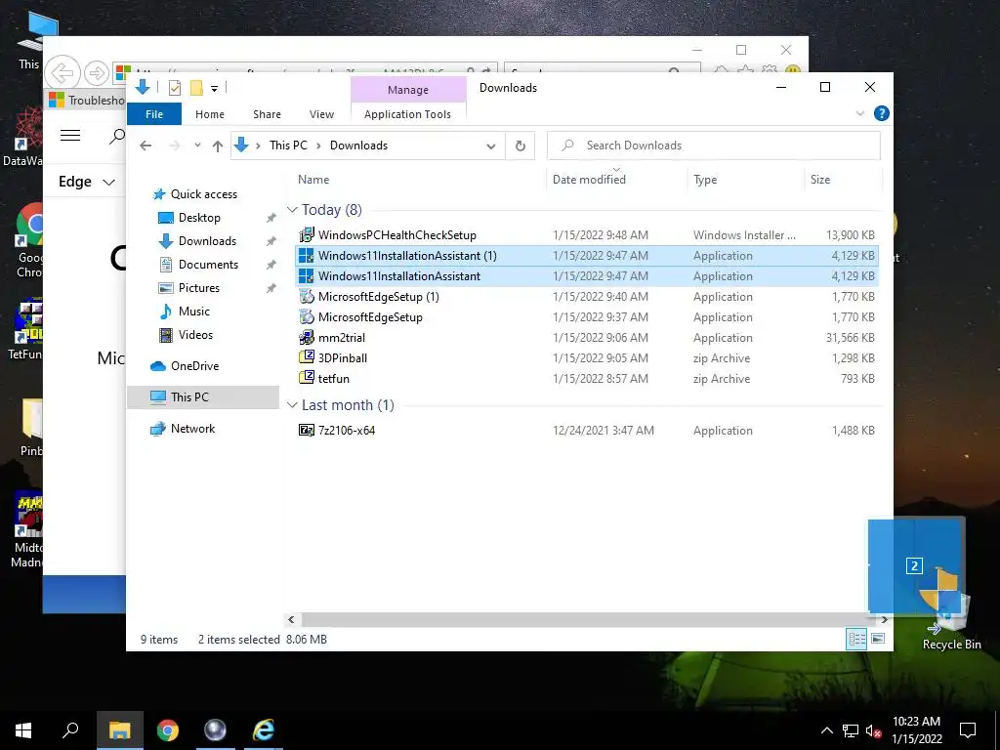This screenshot has height=750, width=1000.
Task: Switch to the View ribbon tab
Action: coord(321,114)
